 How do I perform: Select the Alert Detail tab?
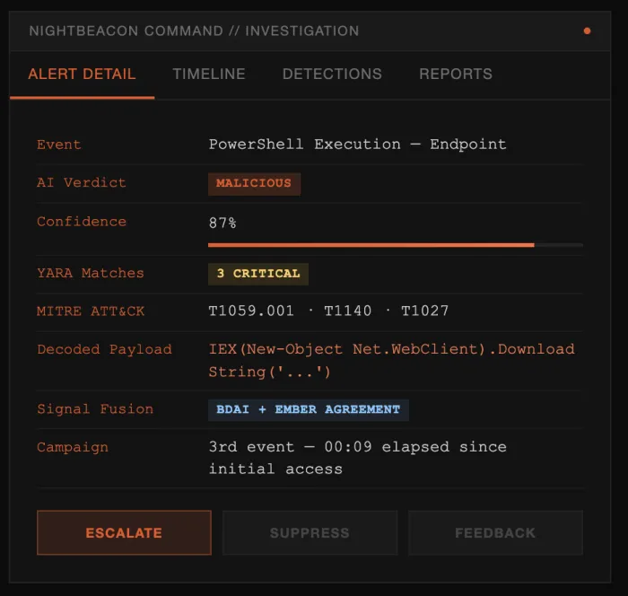[82, 74]
